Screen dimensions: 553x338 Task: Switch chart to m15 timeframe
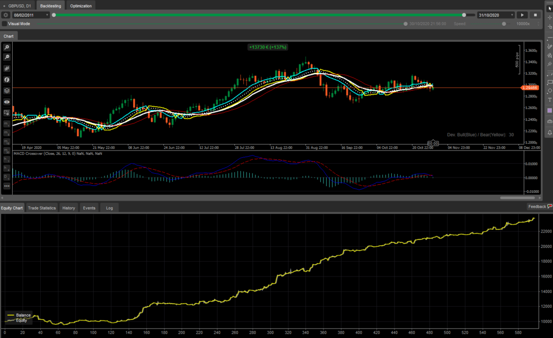(x=7, y=142)
